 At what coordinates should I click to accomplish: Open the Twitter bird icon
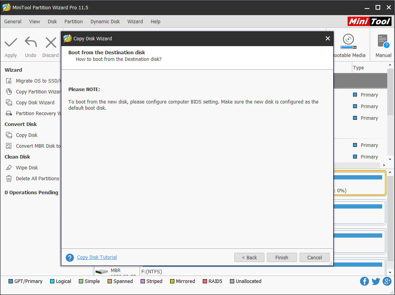(x=376, y=281)
